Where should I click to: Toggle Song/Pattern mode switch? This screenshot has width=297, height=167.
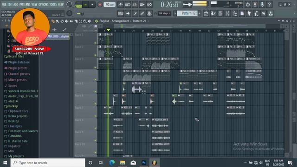(78, 5)
